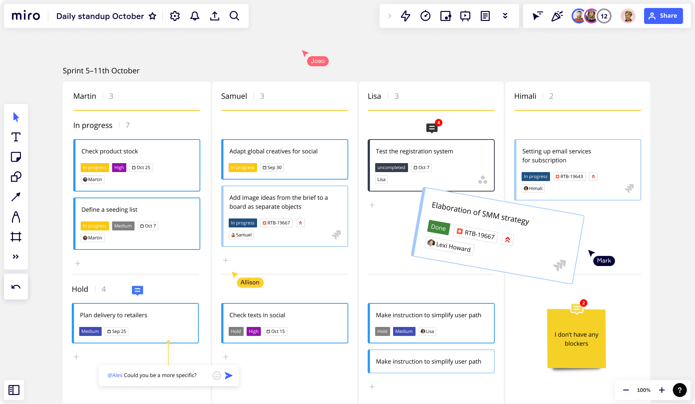The width and height of the screenshot is (695, 404).
Task: Toggle favorite star on Daily standup October
Action: (x=153, y=16)
